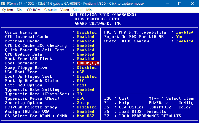Click the Assign IRQ For VGA label
The height and width of the screenshot is (123, 199).
27,112
